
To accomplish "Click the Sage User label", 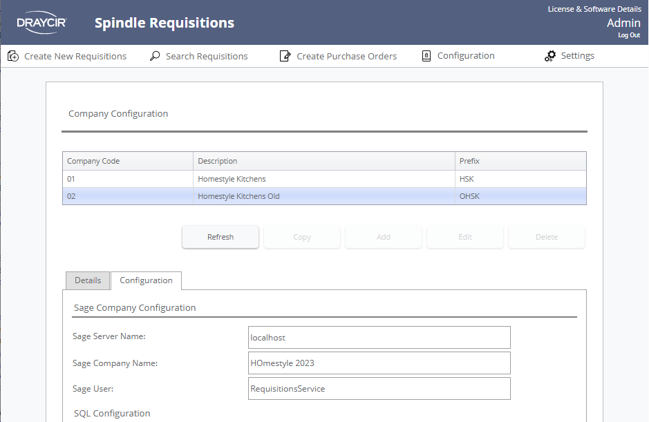I will pos(93,389).
